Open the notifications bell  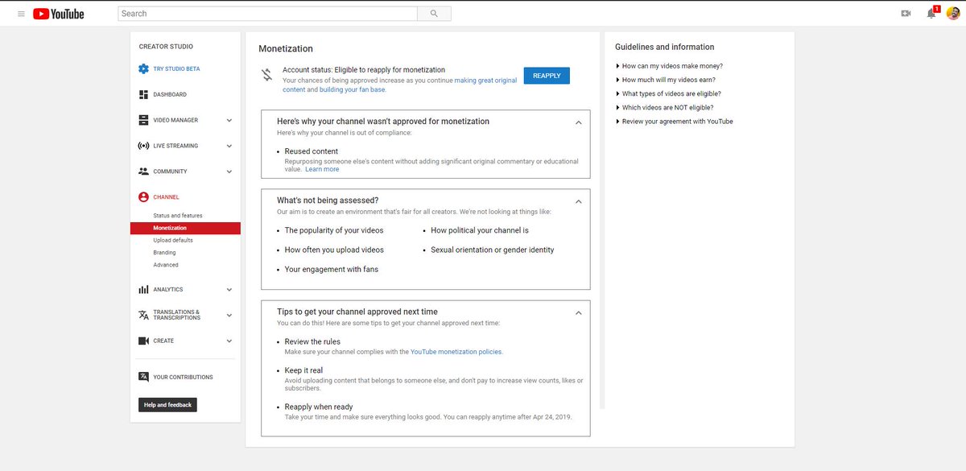coord(931,14)
